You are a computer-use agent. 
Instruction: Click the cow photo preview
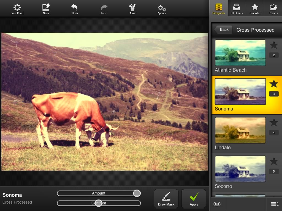tap(105, 102)
